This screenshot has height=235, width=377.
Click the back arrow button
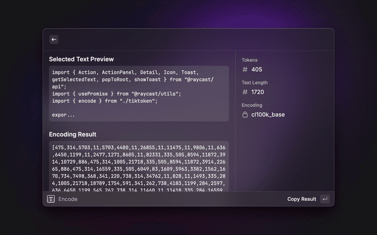54,39
